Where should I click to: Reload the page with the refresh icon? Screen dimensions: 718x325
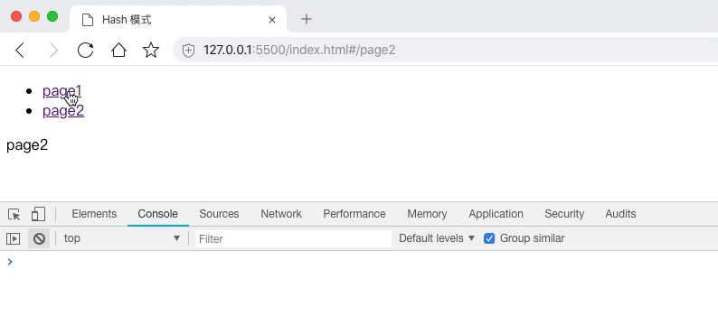(86, 50)
